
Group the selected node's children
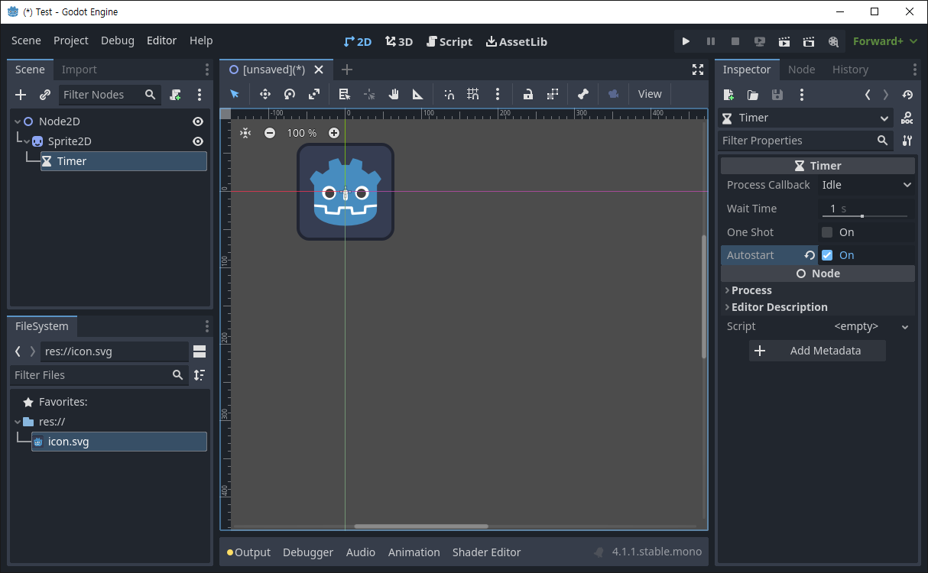553,94
